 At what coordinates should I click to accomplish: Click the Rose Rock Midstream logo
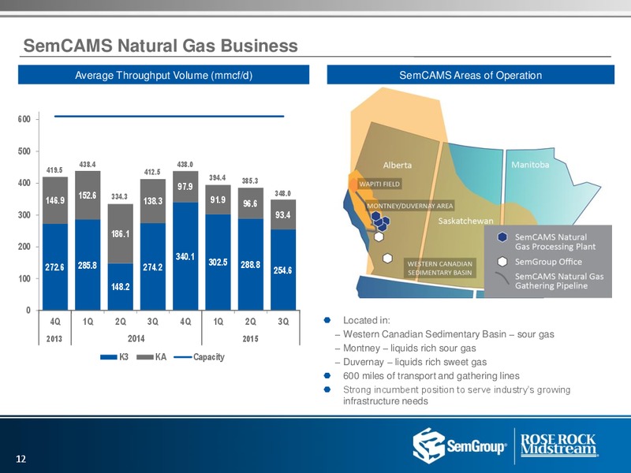tap(558, 445)
